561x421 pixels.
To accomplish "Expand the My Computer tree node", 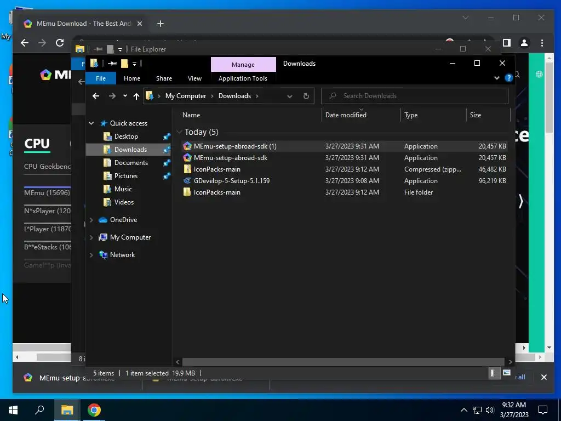I will click(x=91, y=237).
